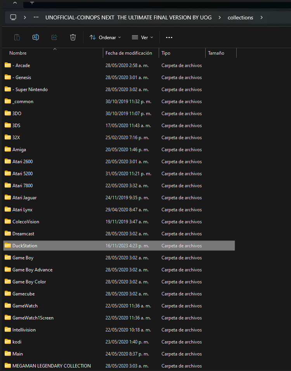
Task: Click the GameWatch1Screen folder name
Action: point(33,318)
